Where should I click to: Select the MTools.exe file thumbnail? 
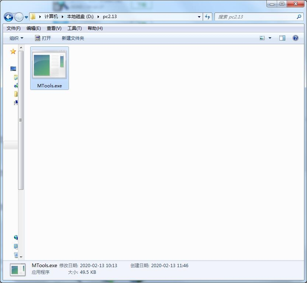point(49,64)
